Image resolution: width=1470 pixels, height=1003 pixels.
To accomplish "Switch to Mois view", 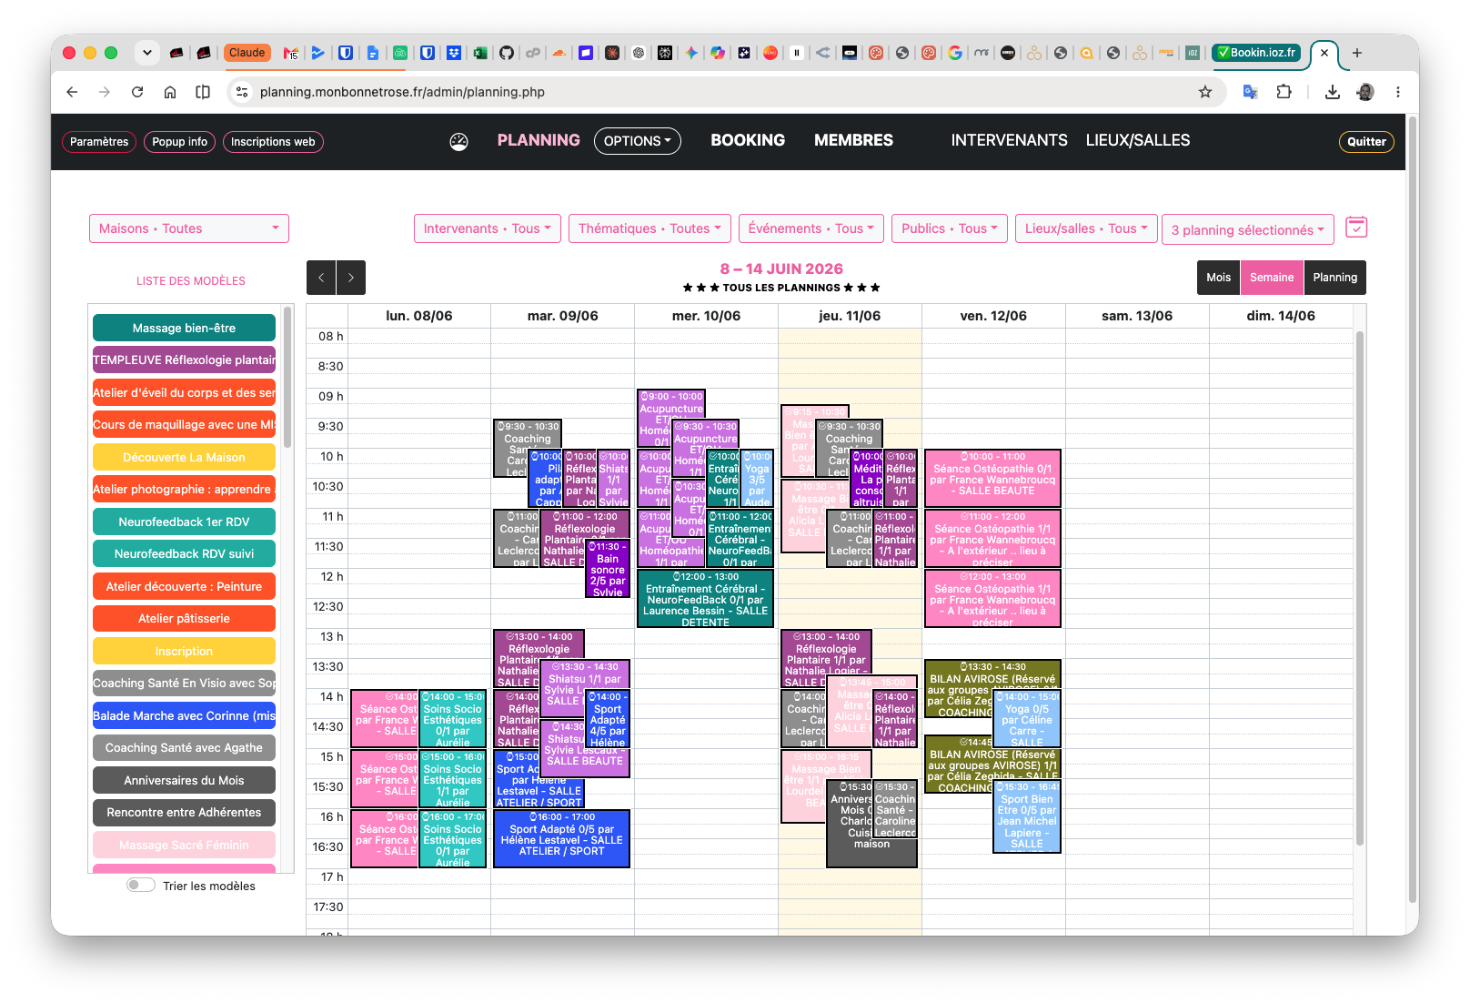I will (1219, 278).
